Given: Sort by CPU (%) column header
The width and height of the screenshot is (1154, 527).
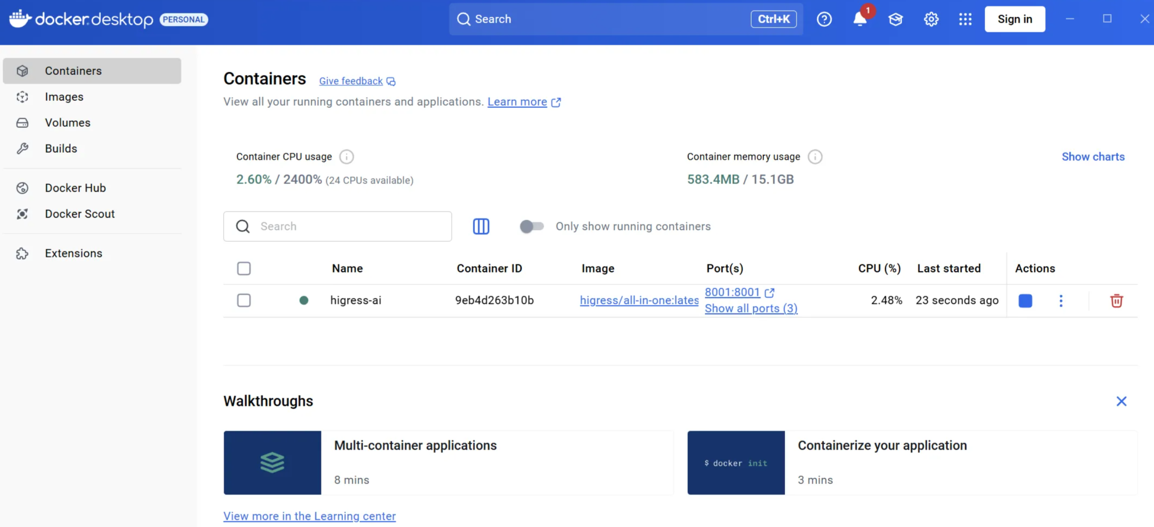Looking at the screenshot, I should pyautogui.click(x=879, y=269).
